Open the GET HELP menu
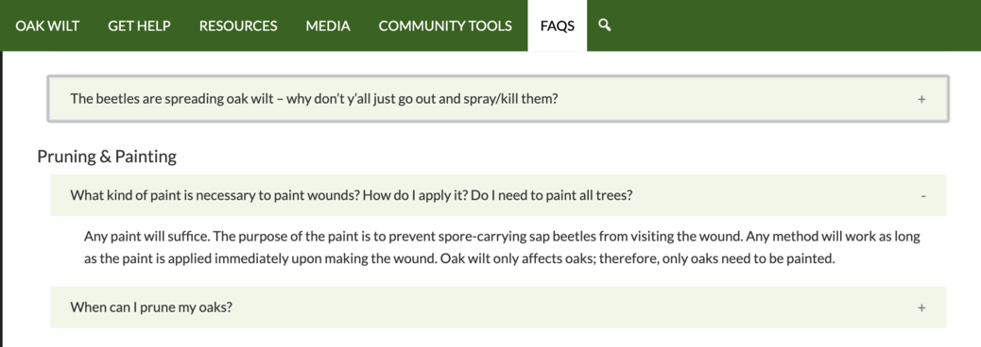The width and height of the screenshot is (981, 347). point(139,25)
